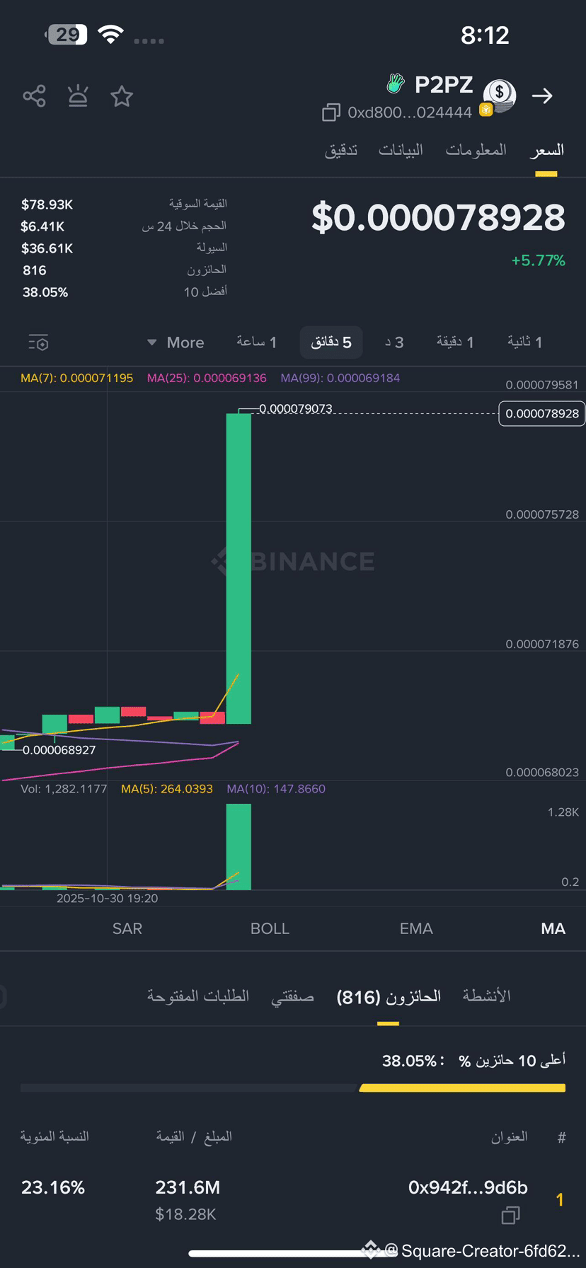Open price alert alarm icon
Viewport: 586px width, 1268px height.
pyautogui.click(x=78, y=96)
